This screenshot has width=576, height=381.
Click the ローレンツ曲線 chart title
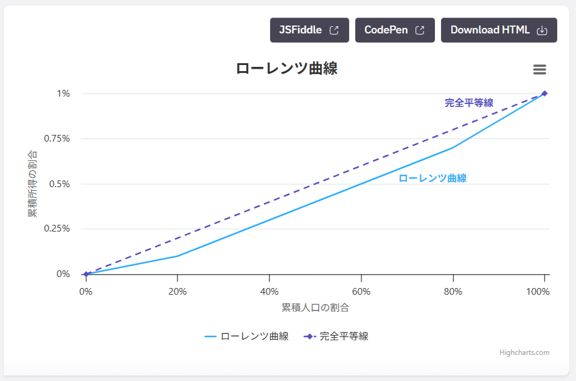click(x=286, y=69)
